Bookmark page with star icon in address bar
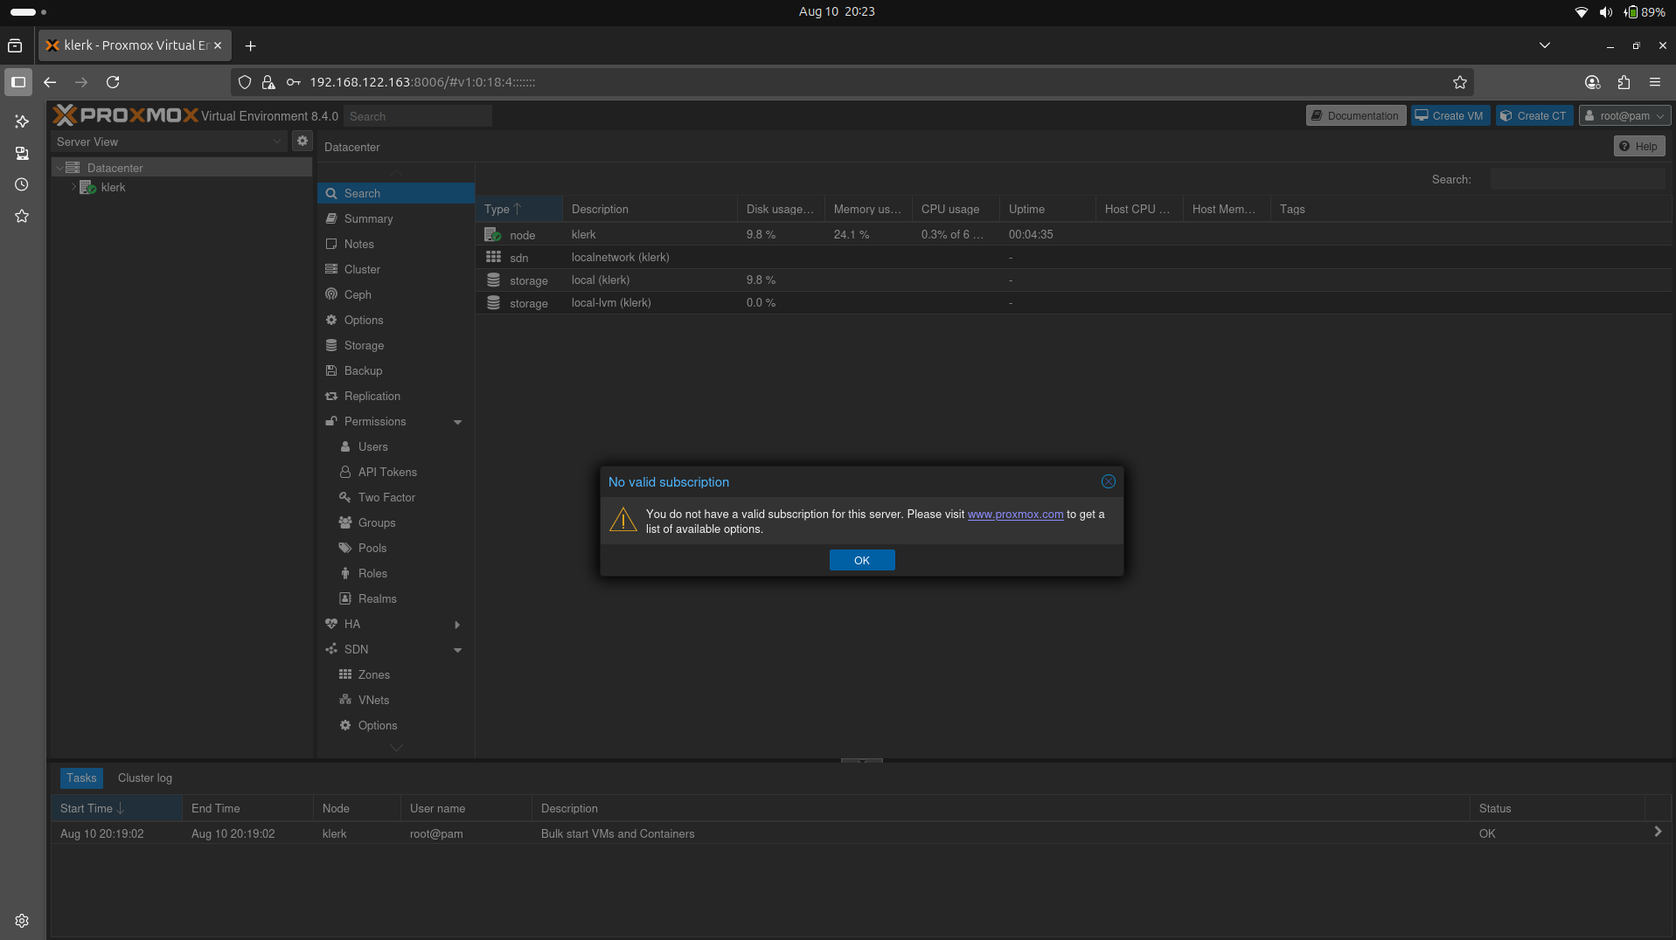Viewport: 1676px width, 940px height. point(1459,82)
